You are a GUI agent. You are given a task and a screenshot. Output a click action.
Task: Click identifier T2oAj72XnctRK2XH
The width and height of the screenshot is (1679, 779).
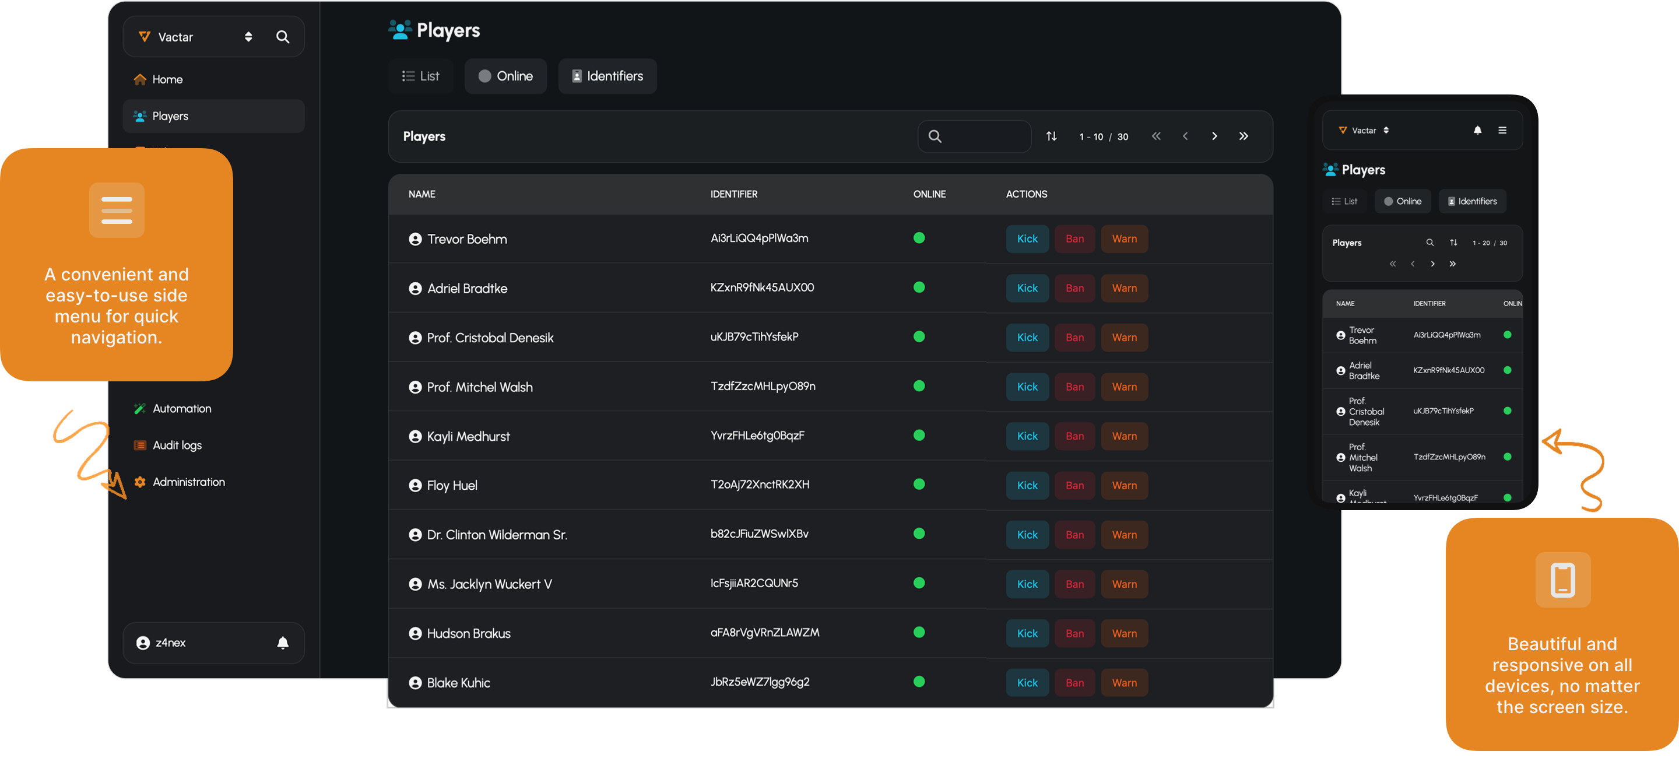point(760,485)
